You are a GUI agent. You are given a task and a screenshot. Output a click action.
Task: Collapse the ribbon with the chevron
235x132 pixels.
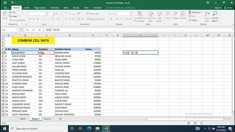(x=233, y=24)
